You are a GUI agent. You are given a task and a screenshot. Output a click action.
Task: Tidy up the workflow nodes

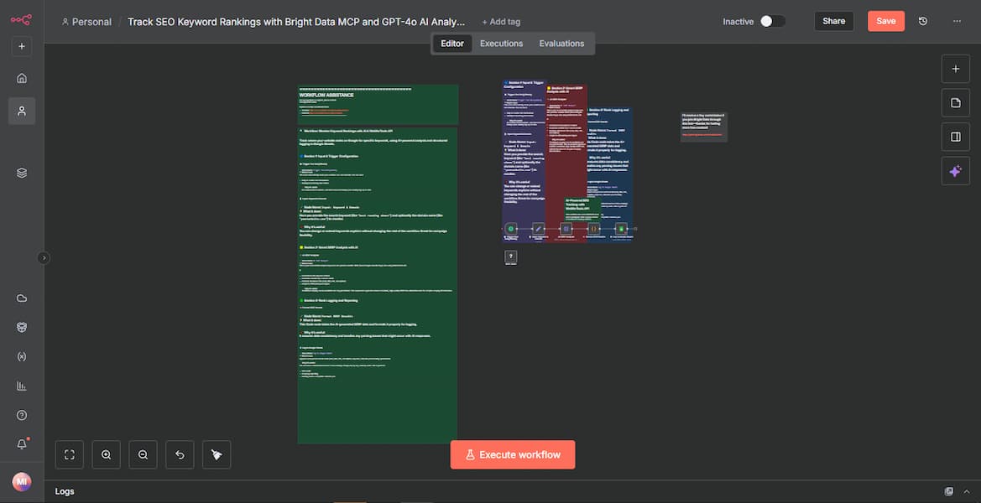[217, 454]
